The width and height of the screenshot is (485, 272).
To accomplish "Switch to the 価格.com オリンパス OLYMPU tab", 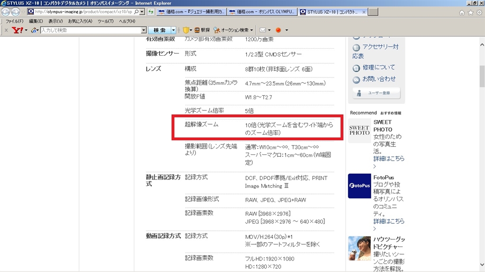I will (262, 12).
